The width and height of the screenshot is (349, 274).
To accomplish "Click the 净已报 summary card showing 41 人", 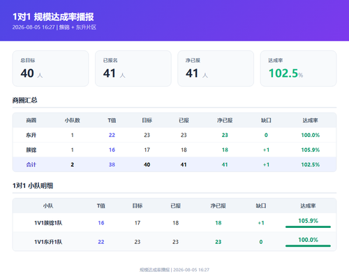I will tap(216, 68).
